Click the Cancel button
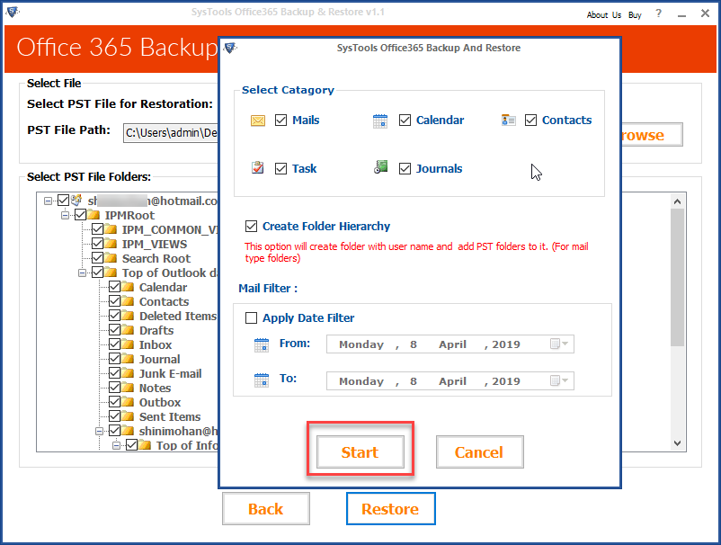 pos(479,453)
